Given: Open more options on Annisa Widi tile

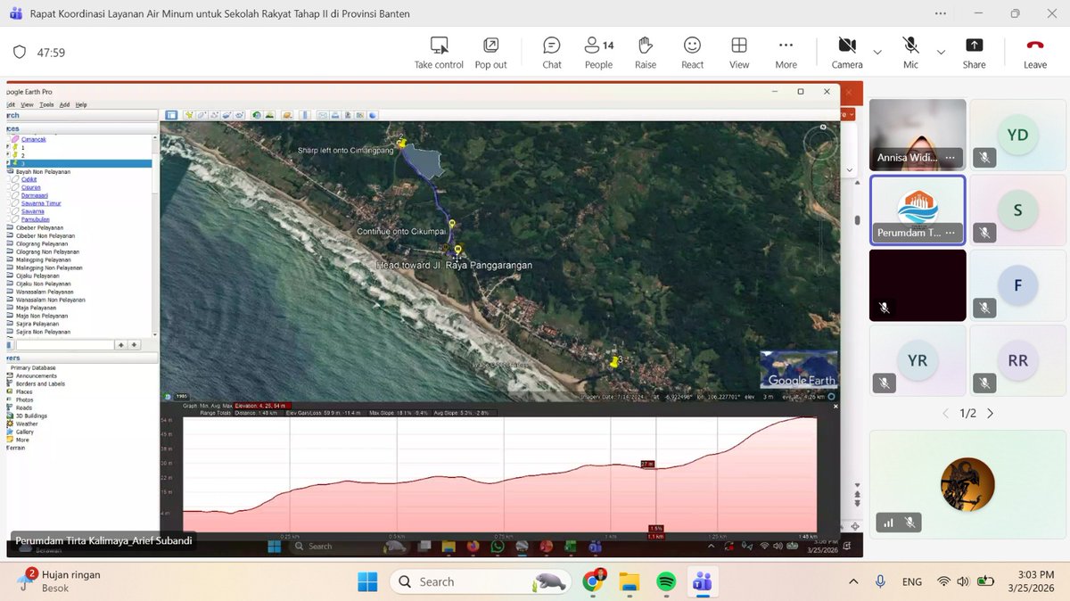Looking at the screenshot, I should (x=951, y=158).
